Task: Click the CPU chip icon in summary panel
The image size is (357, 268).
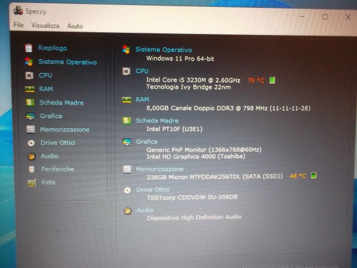Action: 127,71
